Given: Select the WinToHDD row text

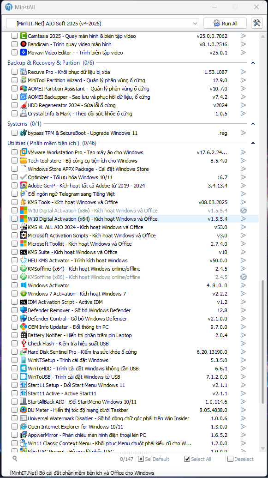Looking at the screenshot, I should (83, 369).
